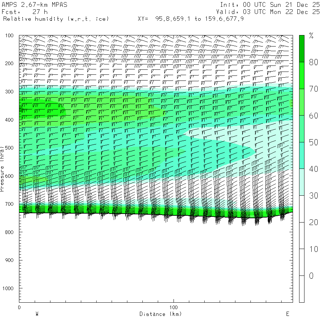Image resolution: width=322 pixels, height=322 pixels.
Task: Click the 1000 hPa pressure axis label
Action: tap(8, 288)
